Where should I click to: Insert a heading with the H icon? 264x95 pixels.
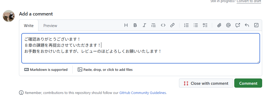(126, 25)
